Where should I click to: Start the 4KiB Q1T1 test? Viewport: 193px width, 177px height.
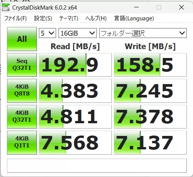pyautogui.click(x=22, y=142)
